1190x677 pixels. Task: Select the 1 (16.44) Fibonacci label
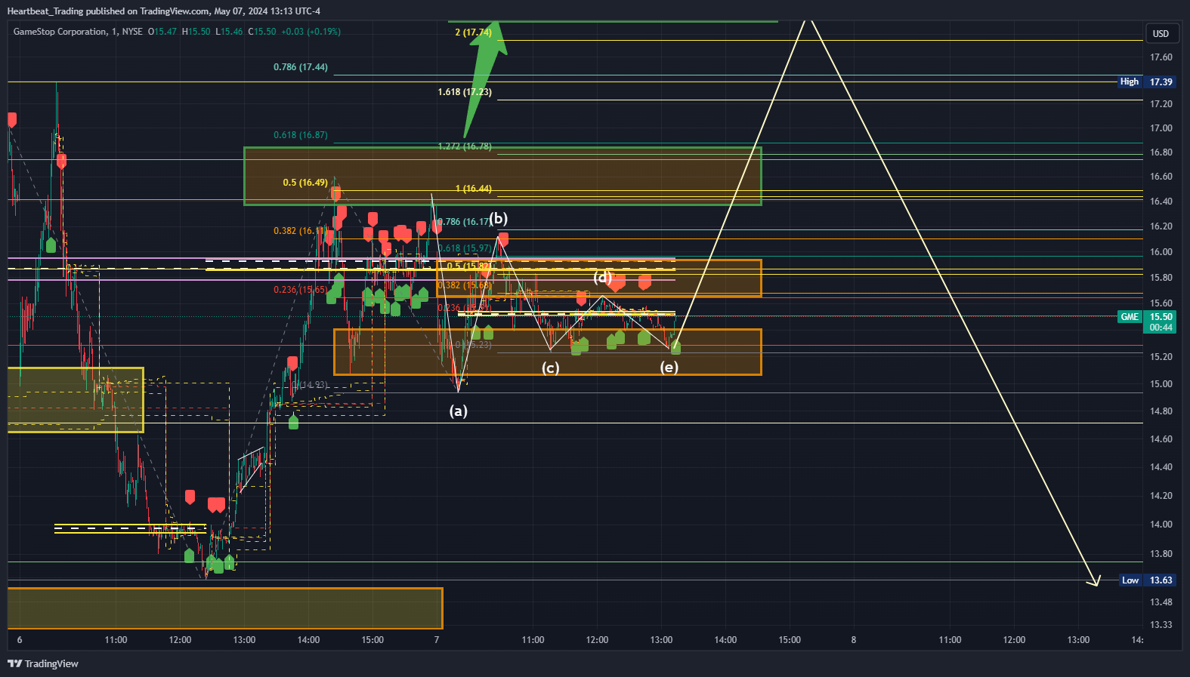pos(473,189)
